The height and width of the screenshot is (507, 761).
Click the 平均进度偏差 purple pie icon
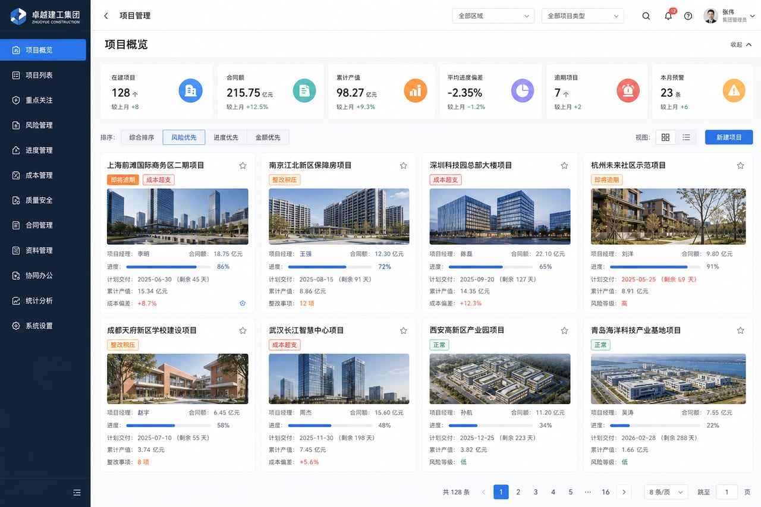coord(523,90)
